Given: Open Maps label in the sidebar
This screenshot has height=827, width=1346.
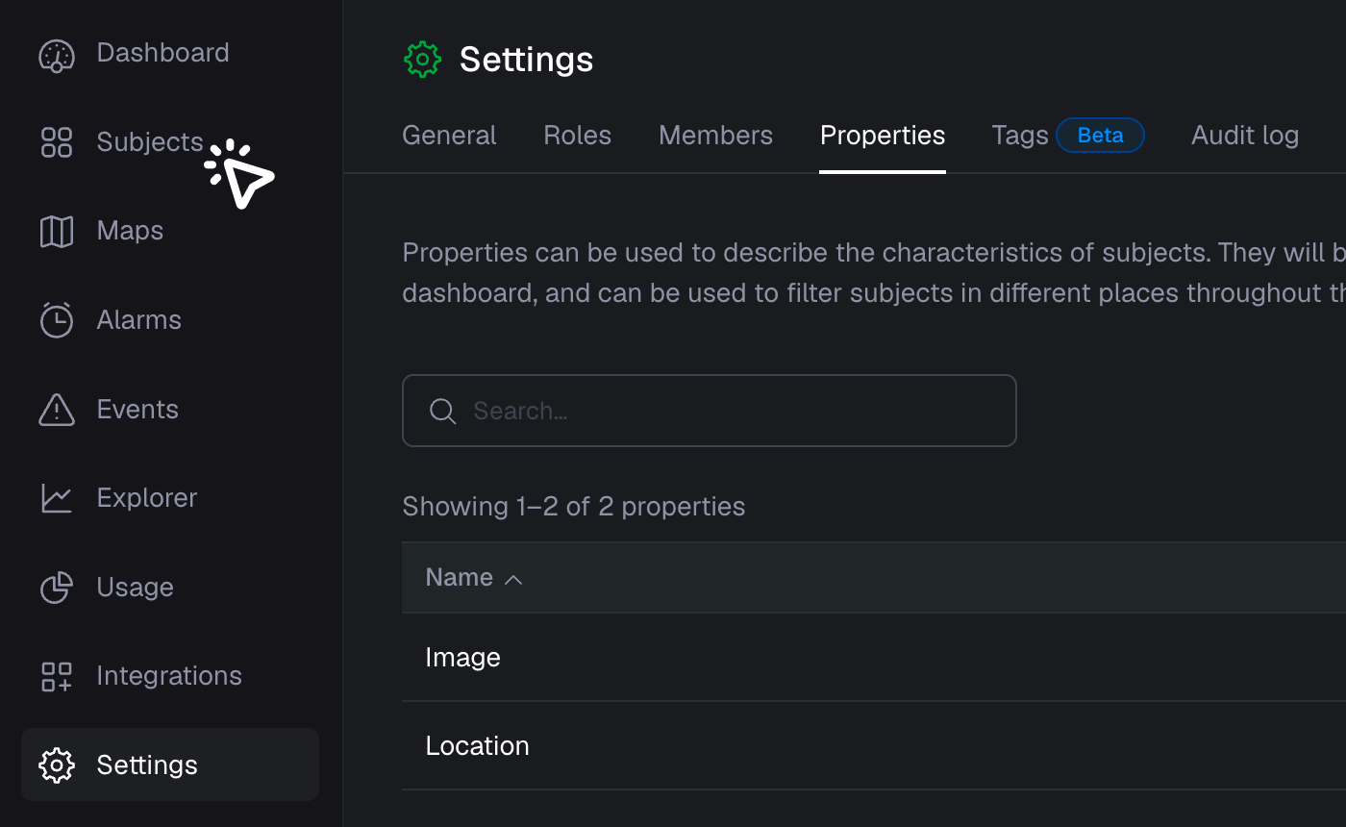Looking at the screenshot, I should (x=130, y=231).
